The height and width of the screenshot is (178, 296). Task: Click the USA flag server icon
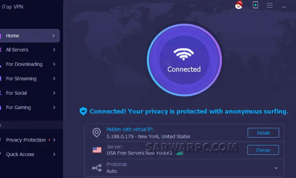[97, 150]
